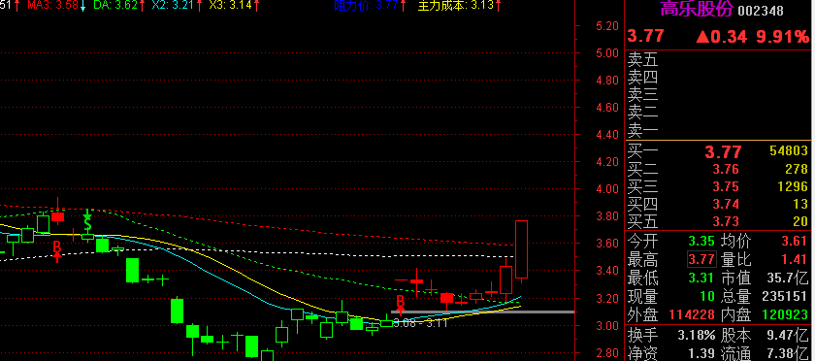Click the MA3: 3.58 indicator label
815x361 pixels.
pyautogui.click(x=56, y=6)
